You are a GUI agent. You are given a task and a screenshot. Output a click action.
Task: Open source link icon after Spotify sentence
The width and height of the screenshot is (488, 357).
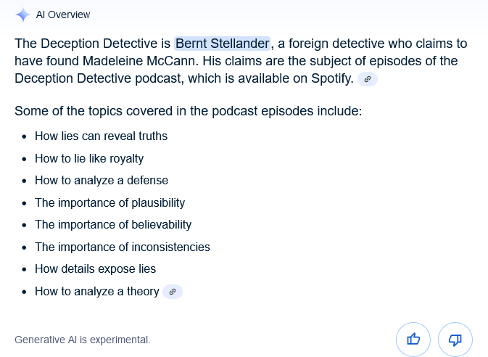coord(368,79)
